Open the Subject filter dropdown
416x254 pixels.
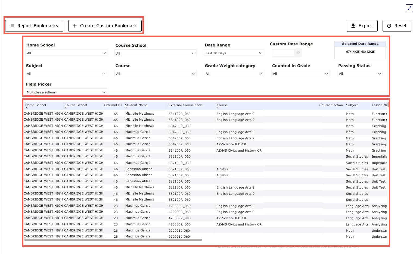66,74
